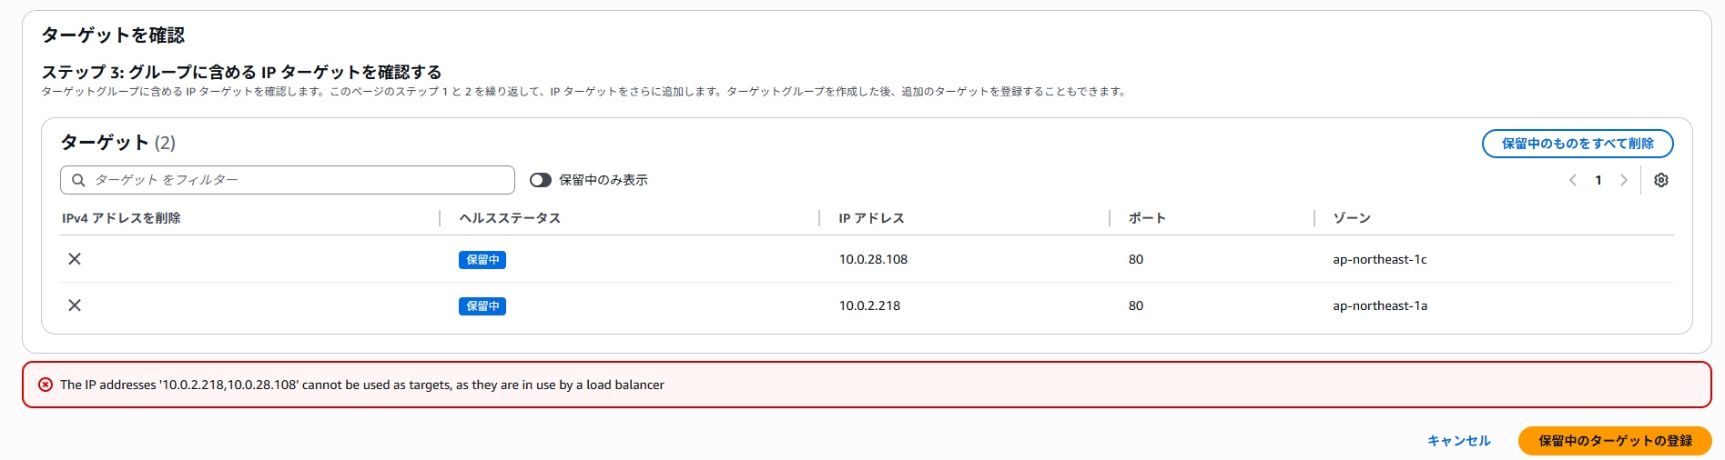This screenshot has width=1725, height=460.
Task: Go to previous page with the left chevron
Action: [x=1573, y=180]
